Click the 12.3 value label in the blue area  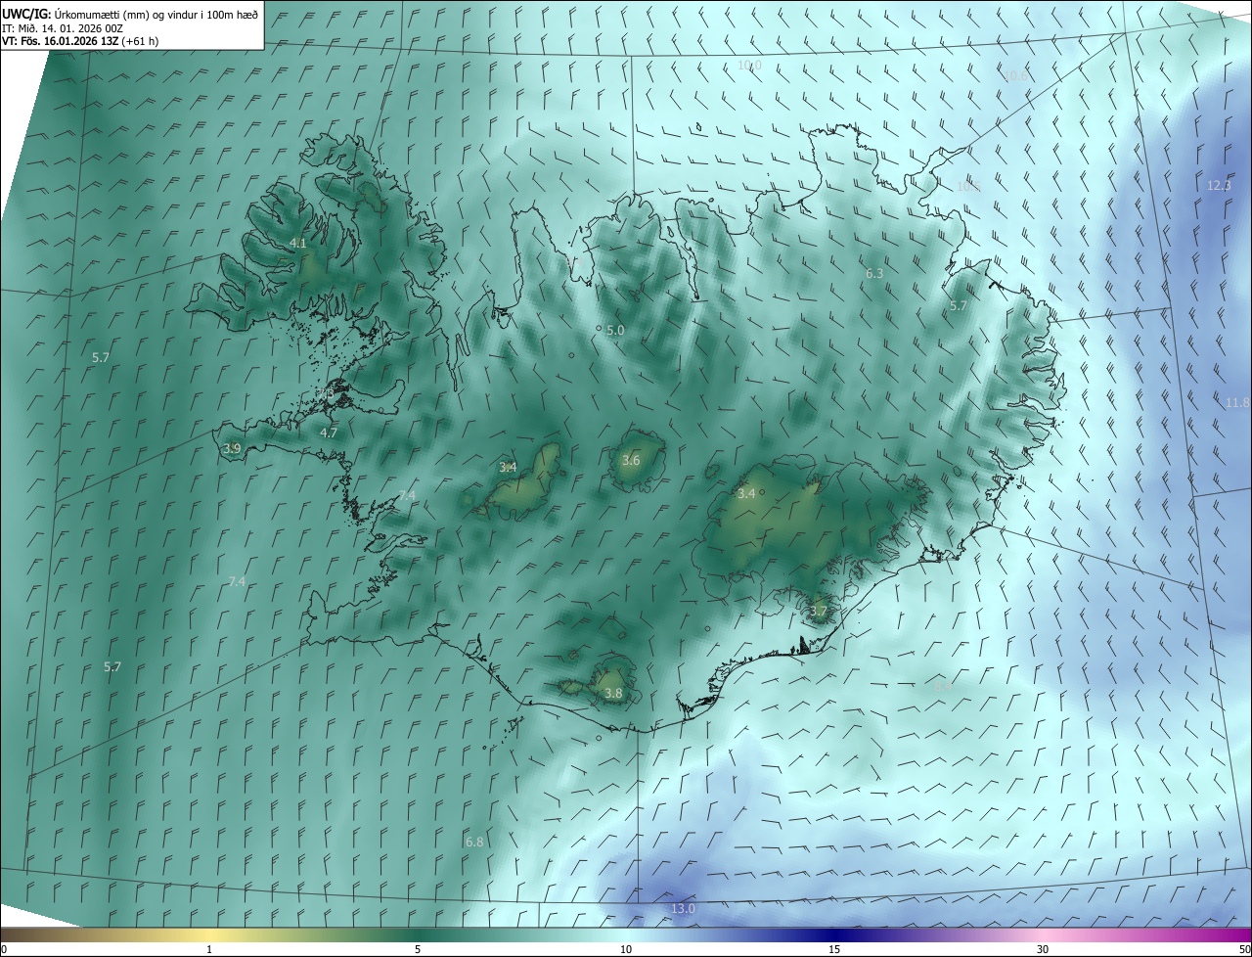(1219, 185)
